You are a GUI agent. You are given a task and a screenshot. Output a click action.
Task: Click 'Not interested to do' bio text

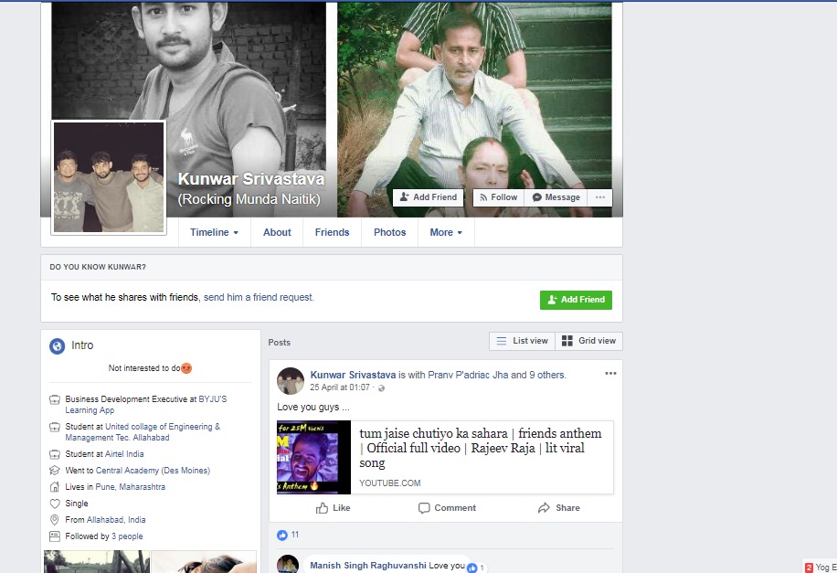[x=144, y=368]
